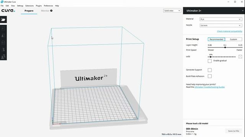Screen dimensions: 245x137
Task: Toggle the Generate Support checkbox
Action: [210, 70]
